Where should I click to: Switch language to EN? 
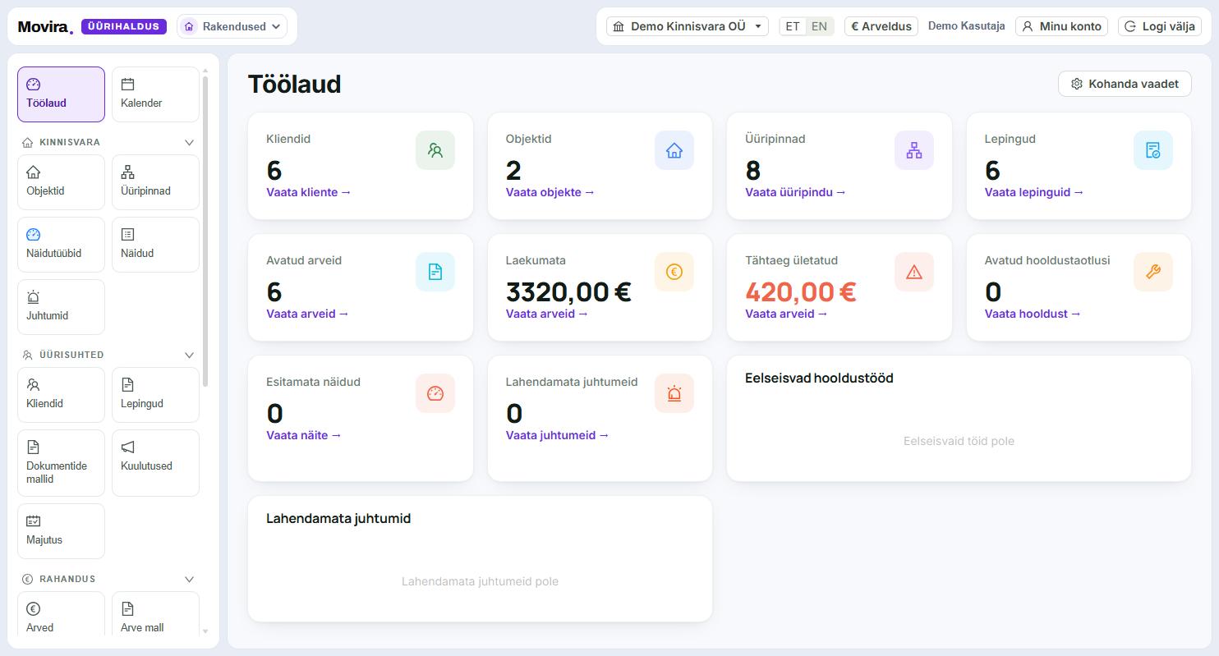pyautogui.click(x=819, y=26)
